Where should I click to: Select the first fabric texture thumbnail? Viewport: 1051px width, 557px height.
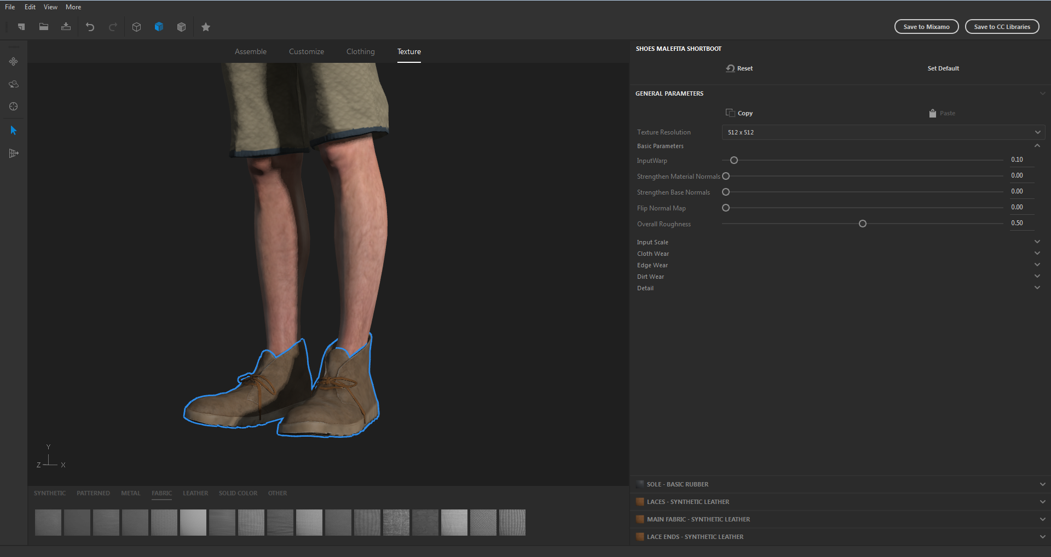pyautogui.click(x=48, y=523)
